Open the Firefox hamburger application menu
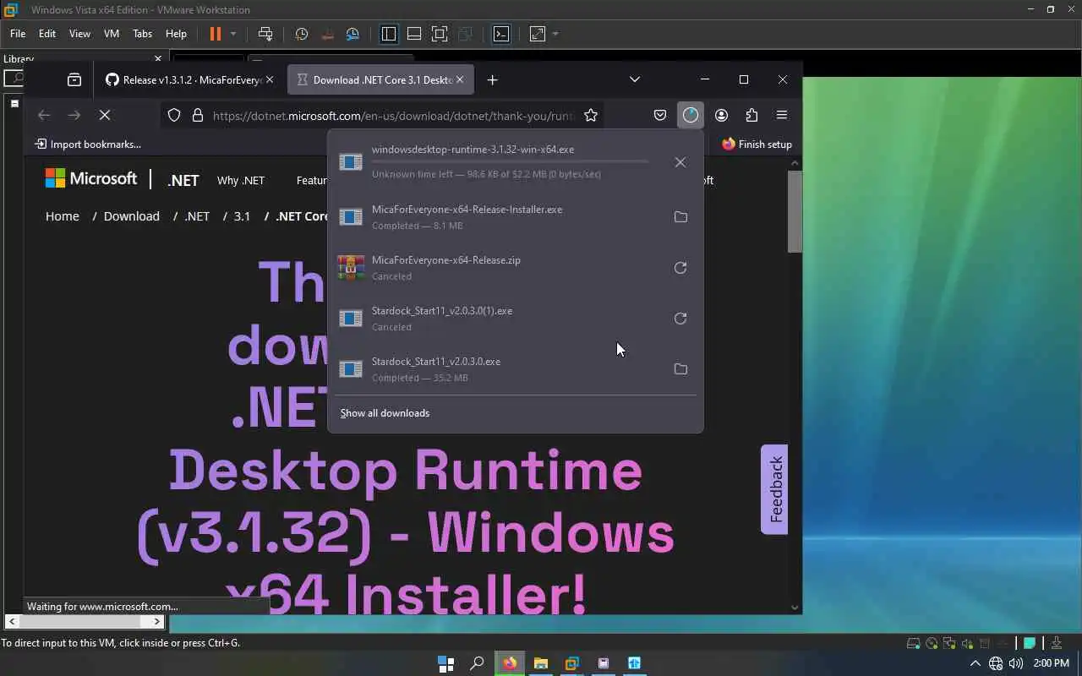This screenshot has width=1082, height=676. pyautogui.click(x=782, y=115)
